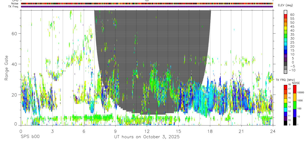This screenshot has height=142, width=307.
Task: Click the "100" label on NOISE bar
Action: (300, 109)
